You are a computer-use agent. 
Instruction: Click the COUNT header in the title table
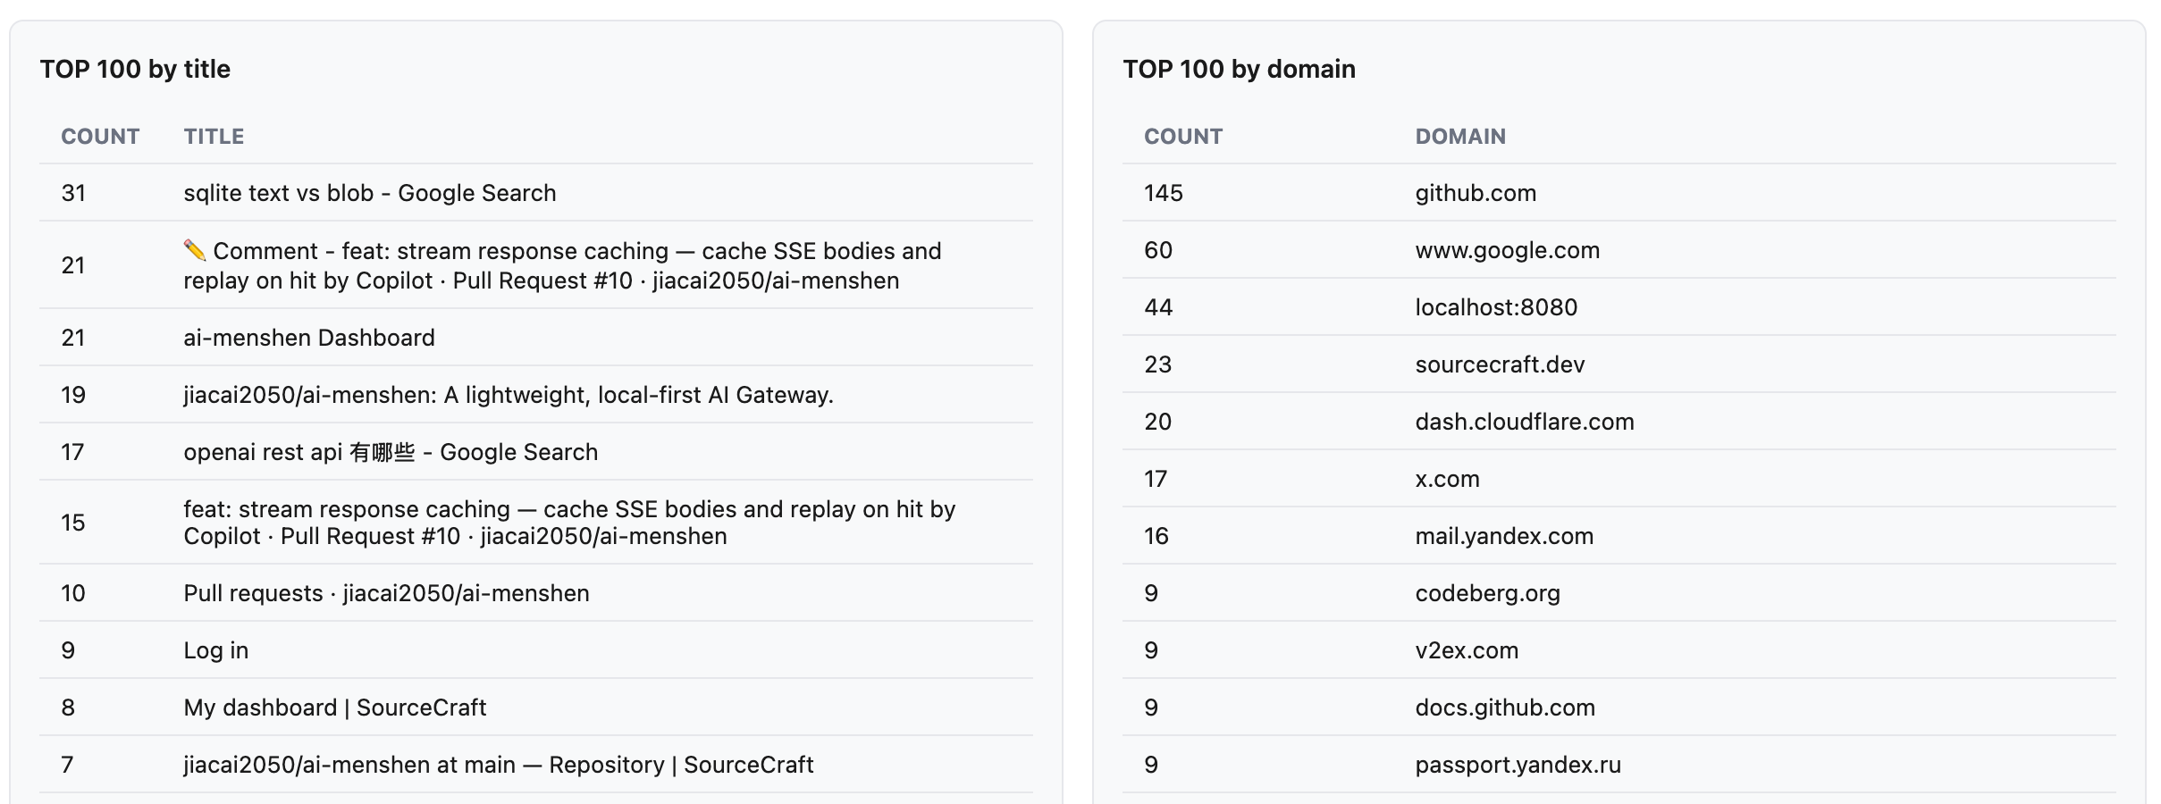click(x=100, y=137)
